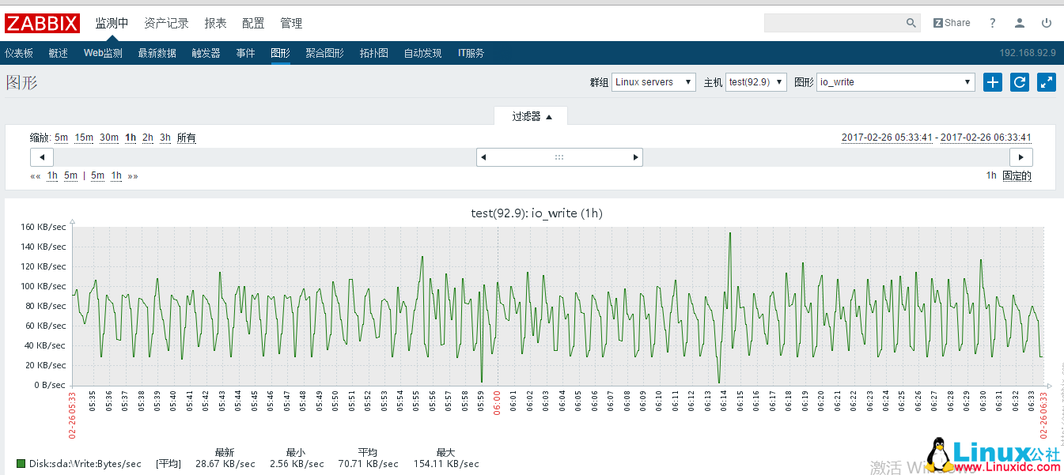Open help via the question mark icon

(x=993, y=23)
